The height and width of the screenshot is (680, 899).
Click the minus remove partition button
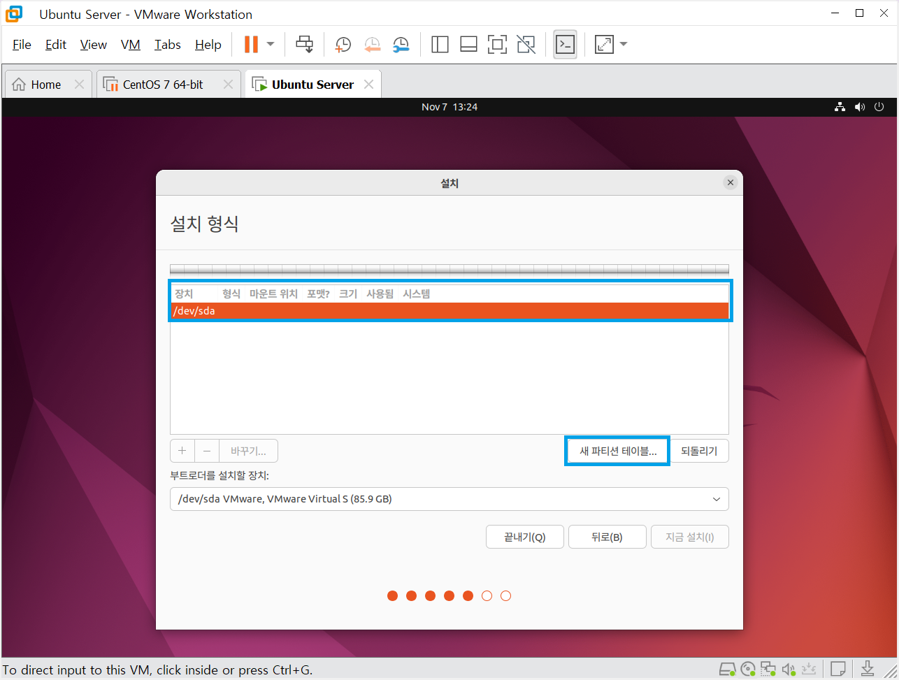[207, 451]
